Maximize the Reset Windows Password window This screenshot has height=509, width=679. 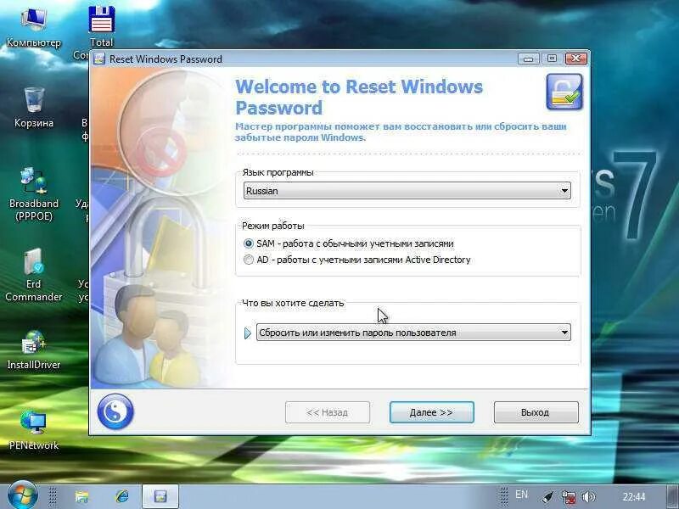553,59
